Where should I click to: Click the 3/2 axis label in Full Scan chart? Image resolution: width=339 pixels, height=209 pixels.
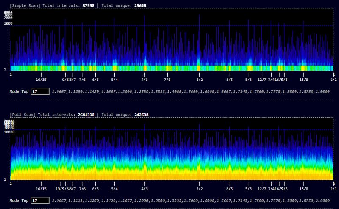200,189
